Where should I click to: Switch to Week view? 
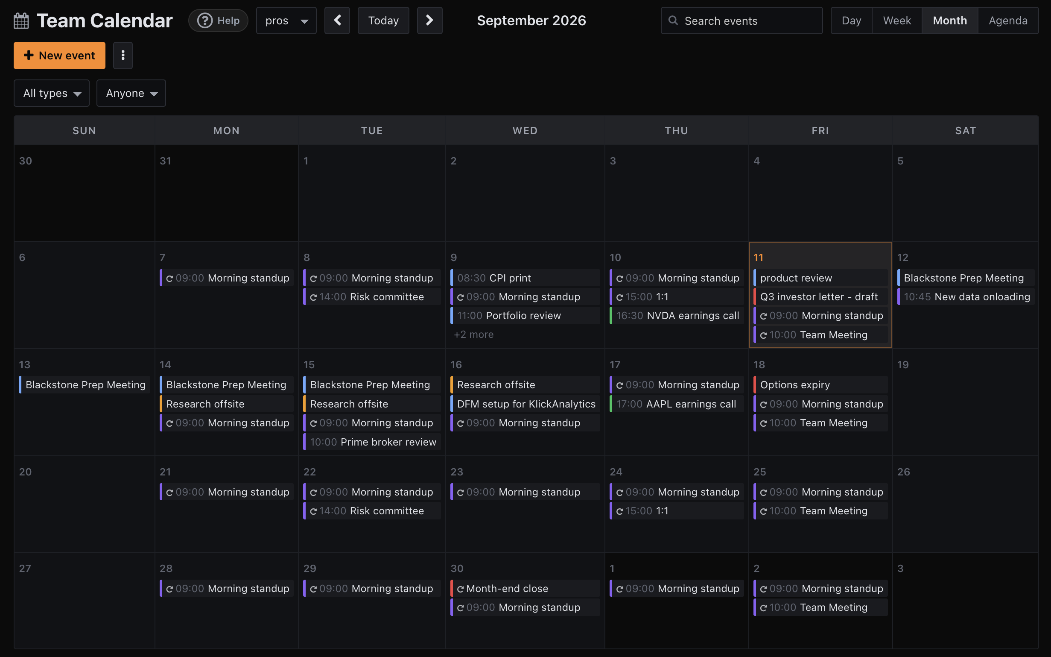tap(897, 21)
